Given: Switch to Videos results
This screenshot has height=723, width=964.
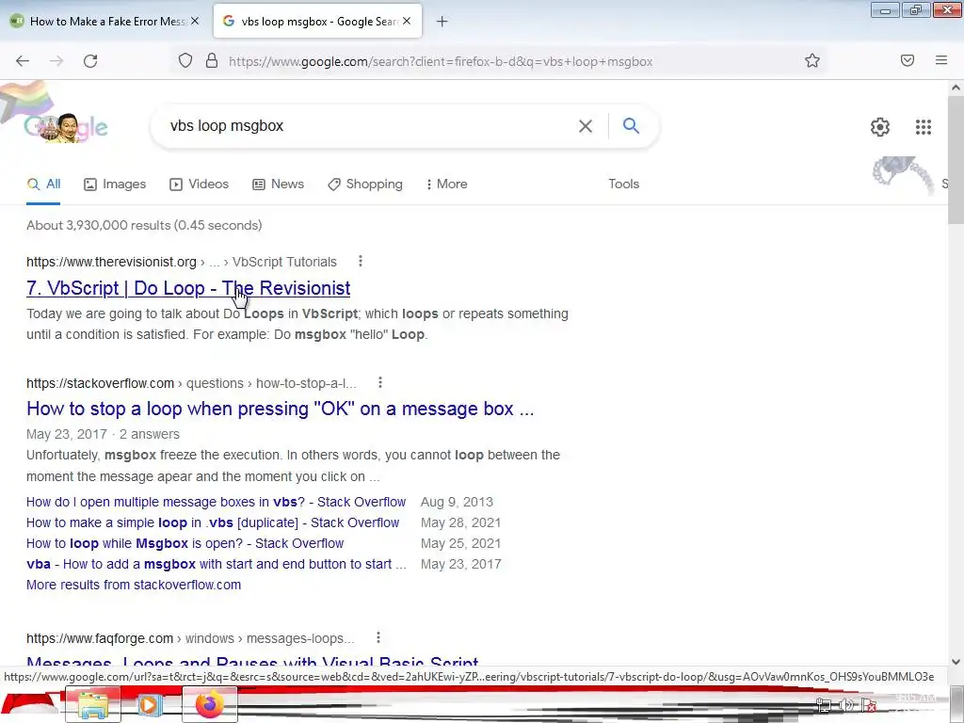Looking at the screenshot, I should click(x=200, y=184).
